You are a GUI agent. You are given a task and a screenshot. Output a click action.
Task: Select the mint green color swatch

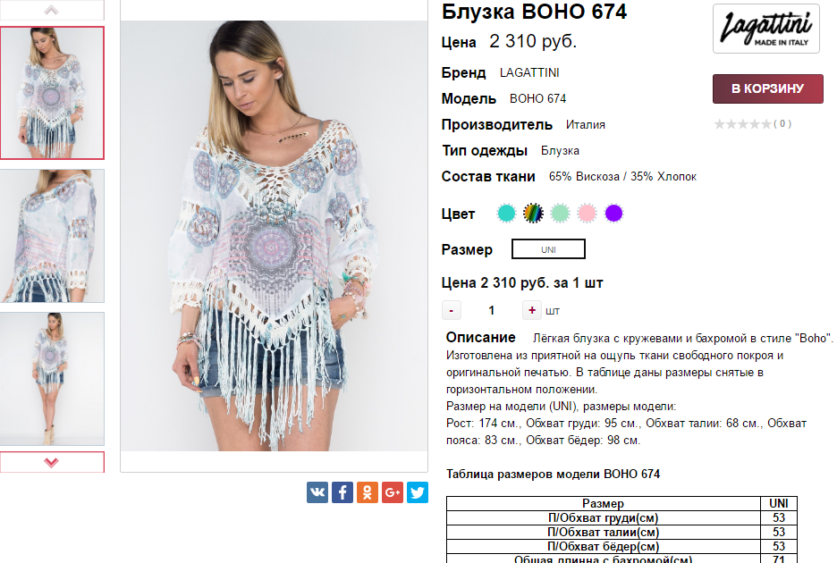coord(560,214)
